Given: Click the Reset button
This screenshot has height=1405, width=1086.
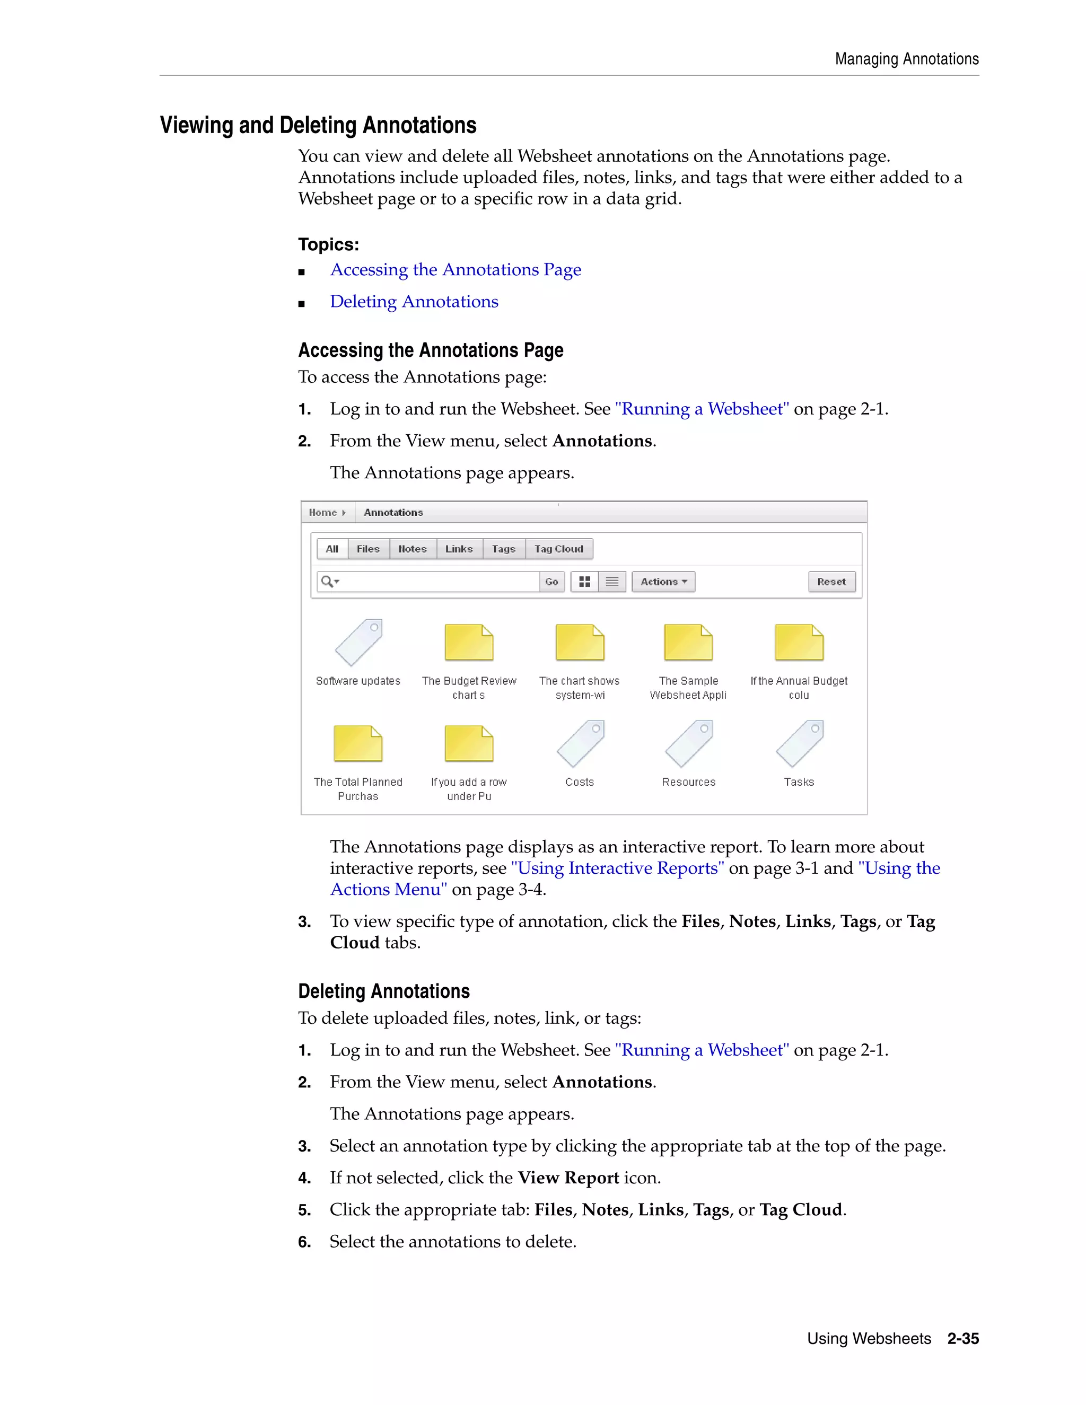Looking at the screenshot, I should click(832, 582).
